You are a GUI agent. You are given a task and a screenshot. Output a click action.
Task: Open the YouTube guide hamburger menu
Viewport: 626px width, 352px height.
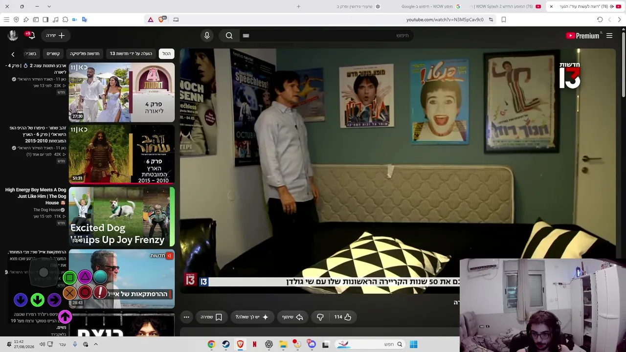coord(609,36)
